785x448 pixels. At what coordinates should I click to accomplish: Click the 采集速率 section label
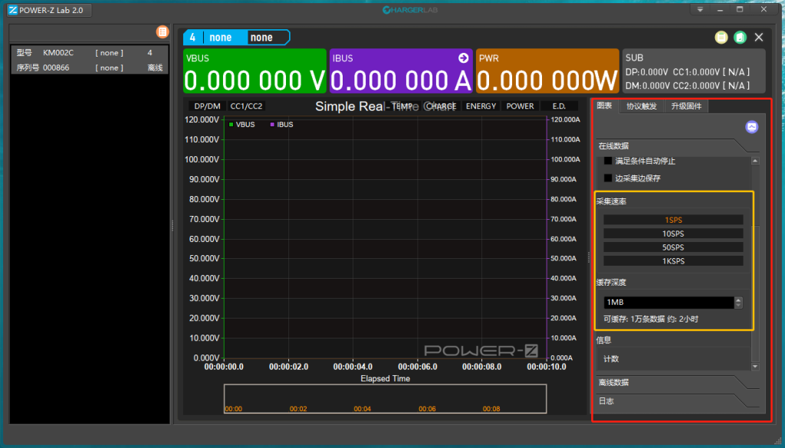point(611,201)
